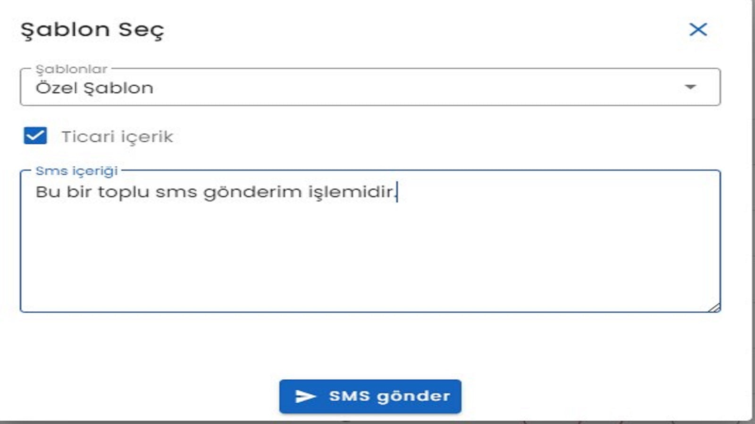Click the Ticari içerik label text

click(x=117, y=137)
